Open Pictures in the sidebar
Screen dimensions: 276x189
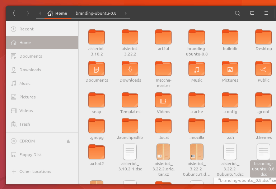pos(42,97)
